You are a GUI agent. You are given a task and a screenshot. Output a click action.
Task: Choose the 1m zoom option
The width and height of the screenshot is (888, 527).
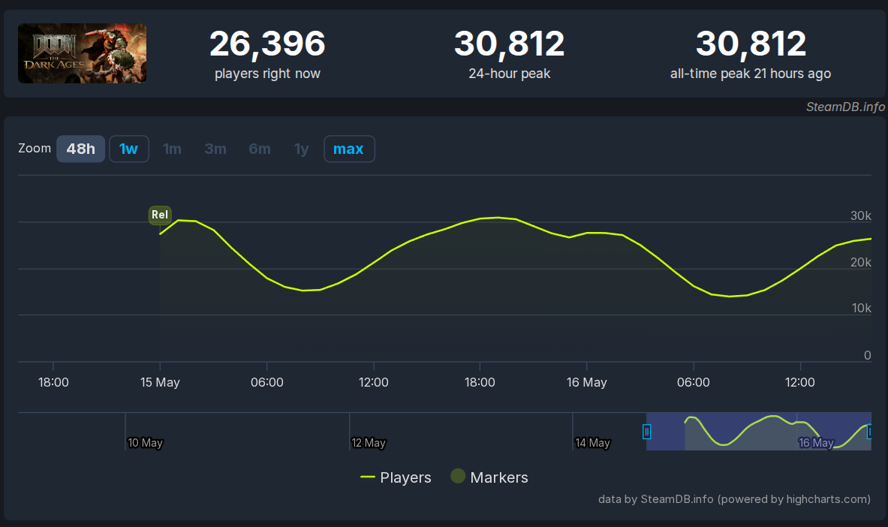pyautogui.click(x=172, y=149)
